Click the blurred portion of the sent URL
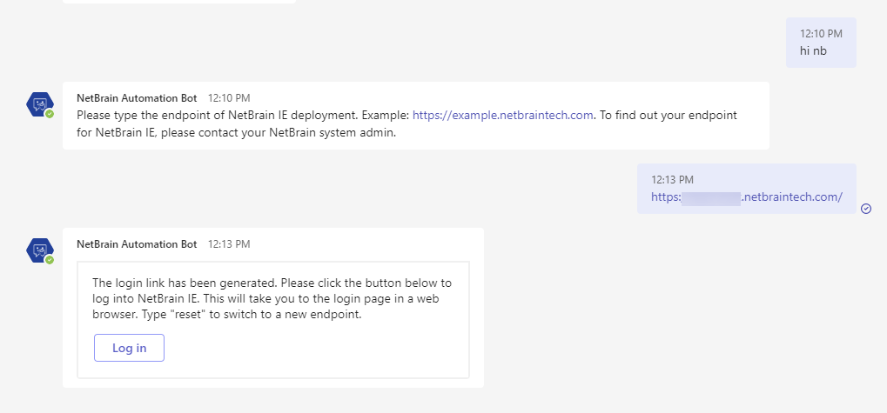This screenshot has height=413, width=887. click(710, 197)
